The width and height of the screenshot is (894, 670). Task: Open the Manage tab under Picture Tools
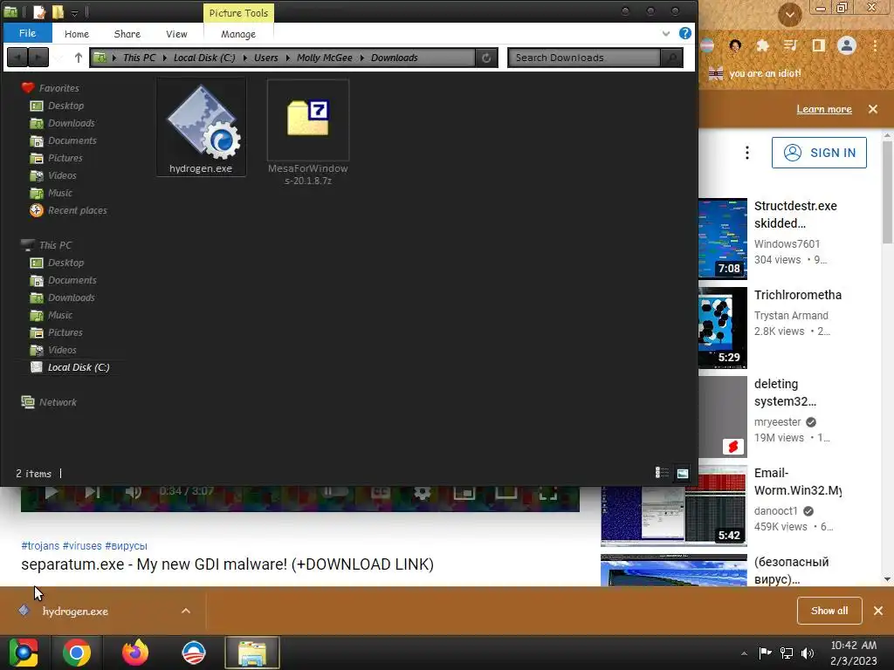(238, 34)
